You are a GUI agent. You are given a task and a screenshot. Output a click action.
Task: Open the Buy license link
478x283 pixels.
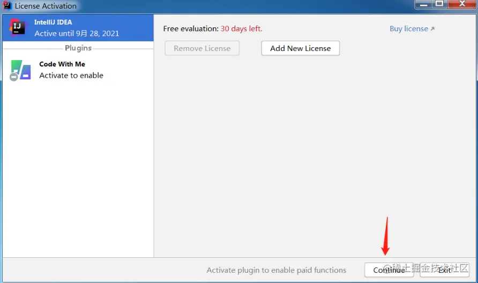click(412, 28)
